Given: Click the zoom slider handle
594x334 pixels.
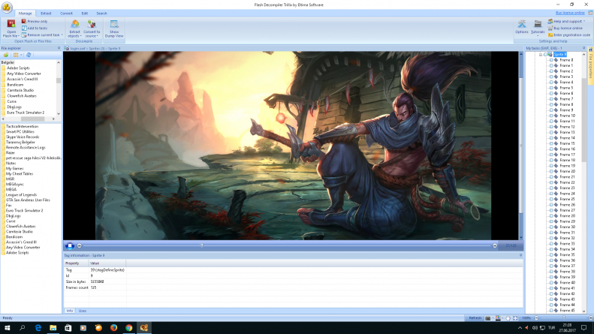Looking at the screenshot, I should click(564, 318).
